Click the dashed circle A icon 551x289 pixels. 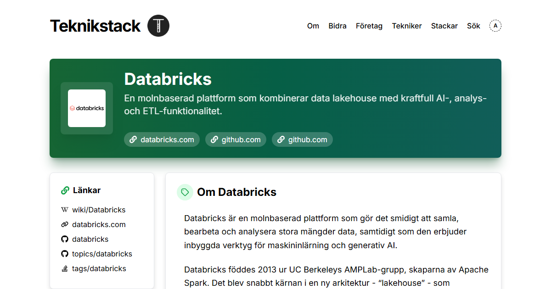(x=495, y=26)
